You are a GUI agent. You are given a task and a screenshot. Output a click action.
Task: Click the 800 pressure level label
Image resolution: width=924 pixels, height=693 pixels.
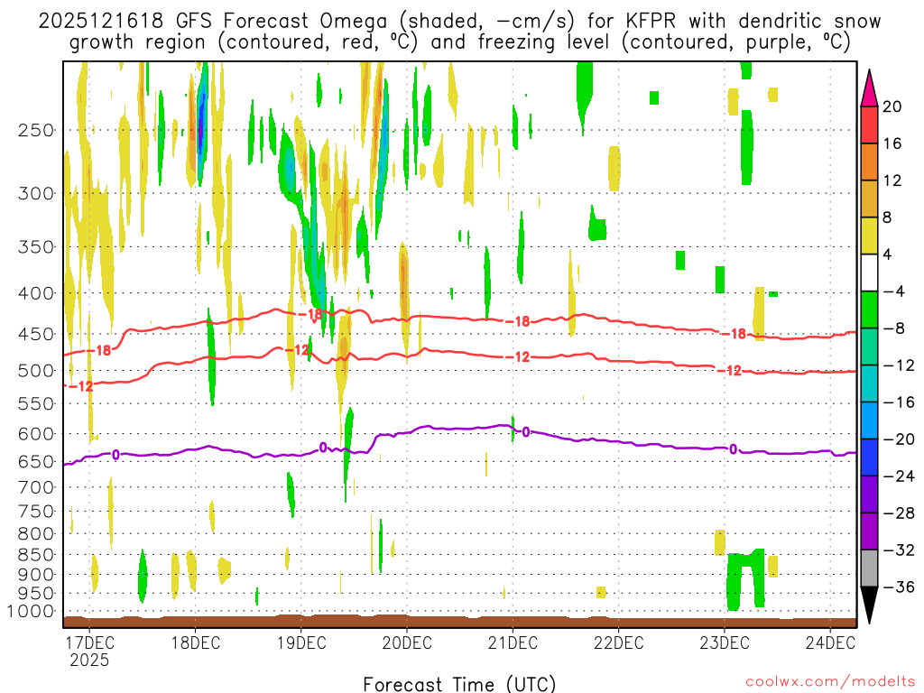point(36,534)
